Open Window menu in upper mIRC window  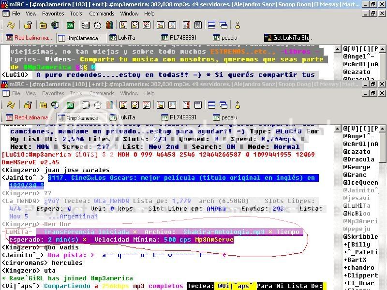pos(129,14)
